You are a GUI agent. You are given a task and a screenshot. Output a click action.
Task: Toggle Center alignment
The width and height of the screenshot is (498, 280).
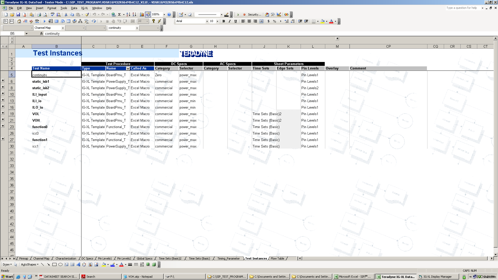click(x=249, y=21)
